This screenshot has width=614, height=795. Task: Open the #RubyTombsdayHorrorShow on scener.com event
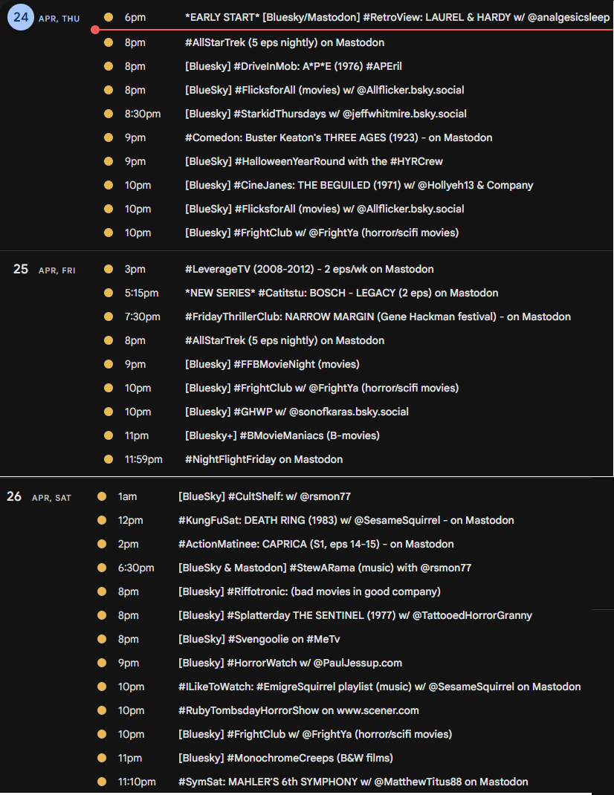[298, 711]
